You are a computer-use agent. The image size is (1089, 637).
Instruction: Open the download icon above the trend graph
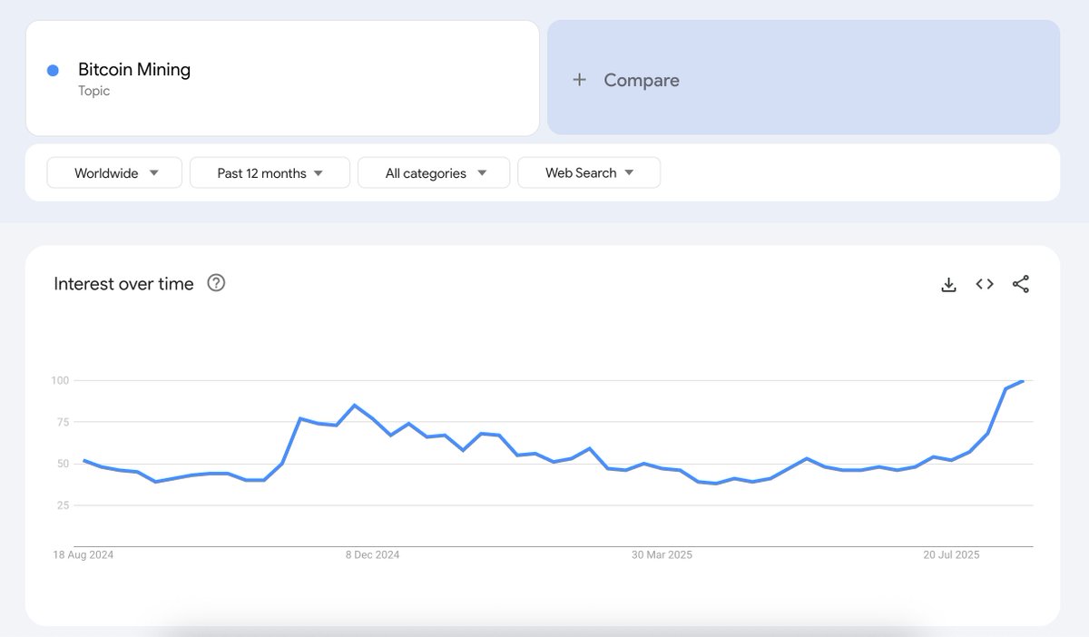click(948, 283)
